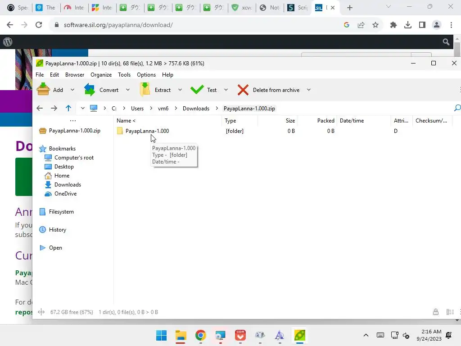Click the move arrows icon in status bar
This screenshot has width=461, height=346.
[x=41, y=312]
